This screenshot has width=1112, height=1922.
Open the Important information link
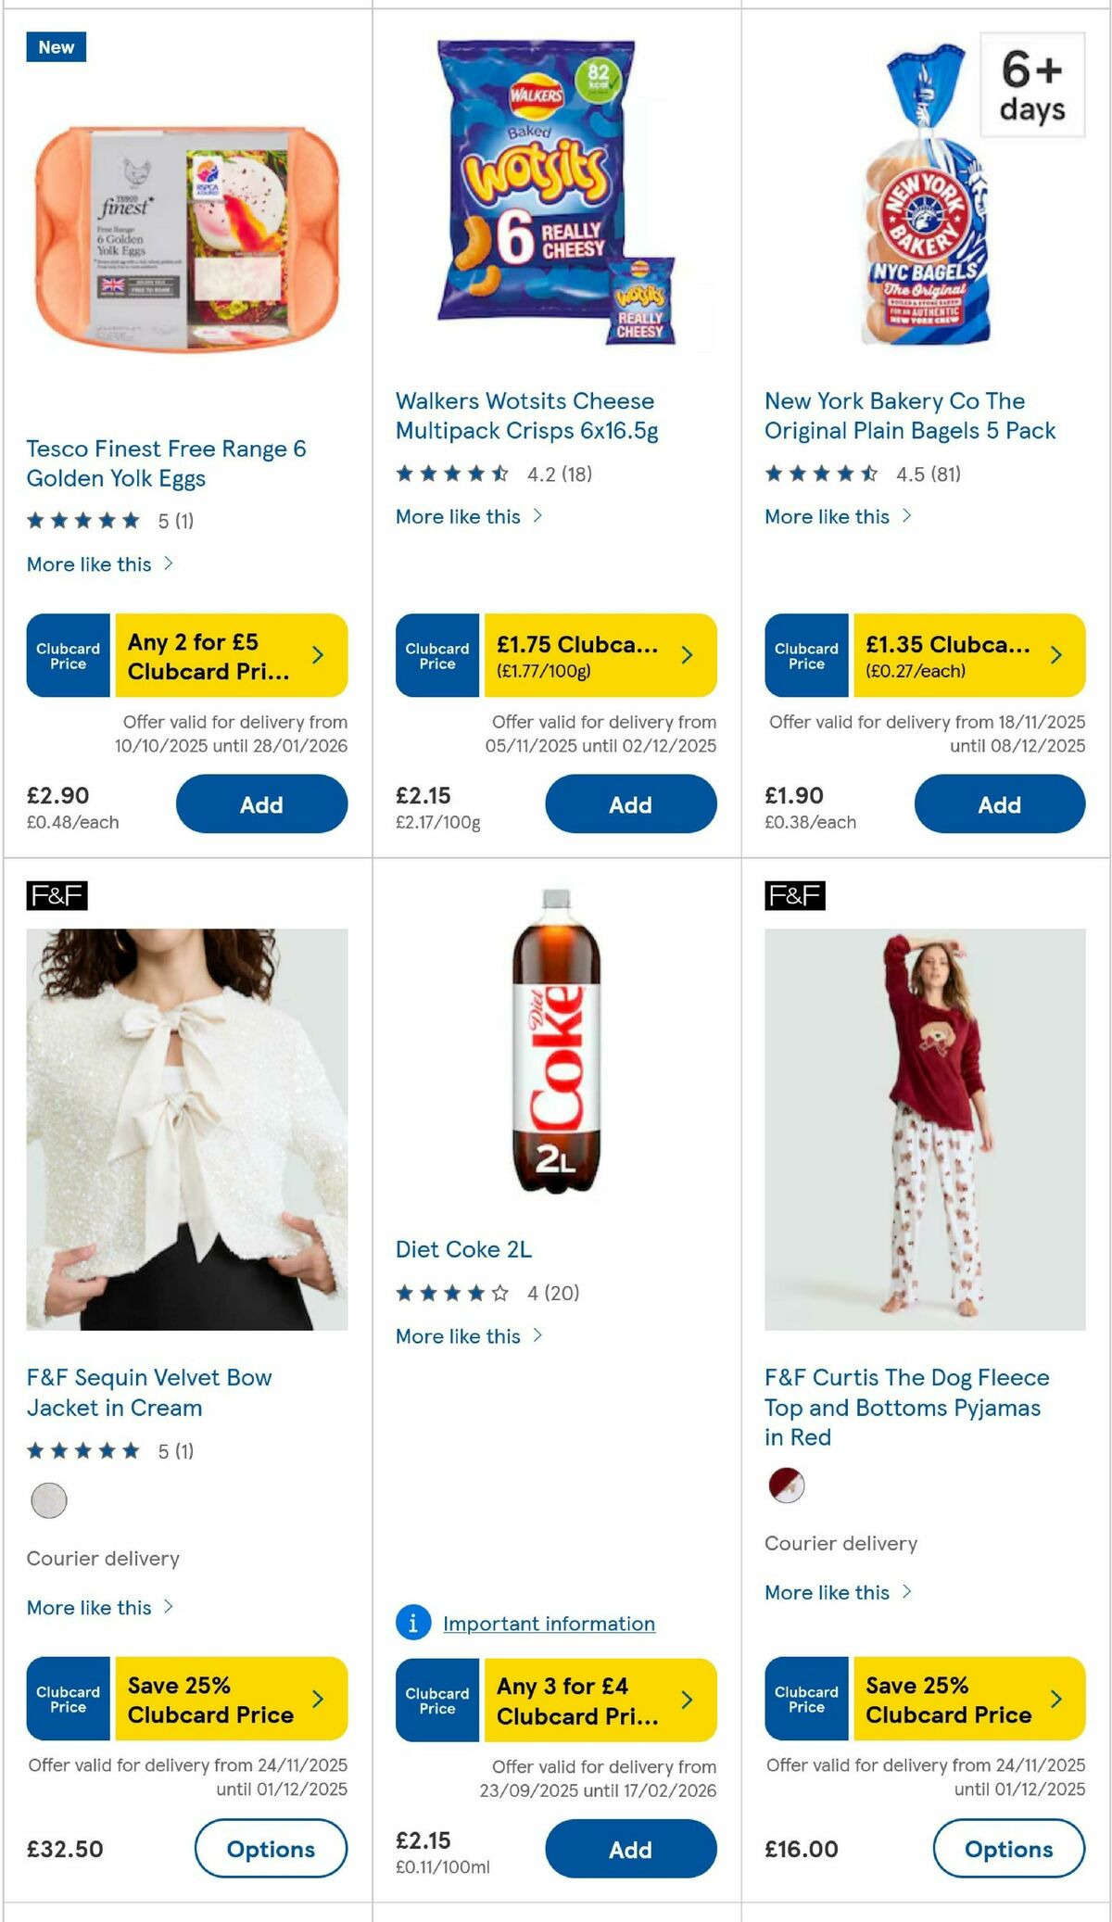549,1624
